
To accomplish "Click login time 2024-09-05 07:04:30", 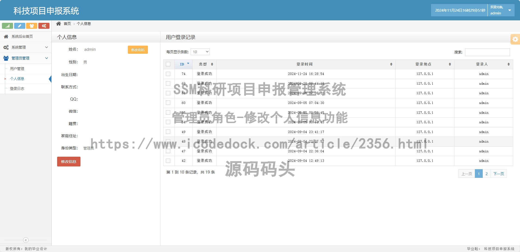I will pos(306,103).
